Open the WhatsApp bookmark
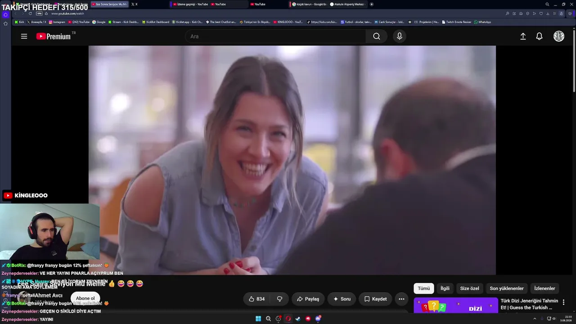The image size is (576, 324). click(482, 22)
